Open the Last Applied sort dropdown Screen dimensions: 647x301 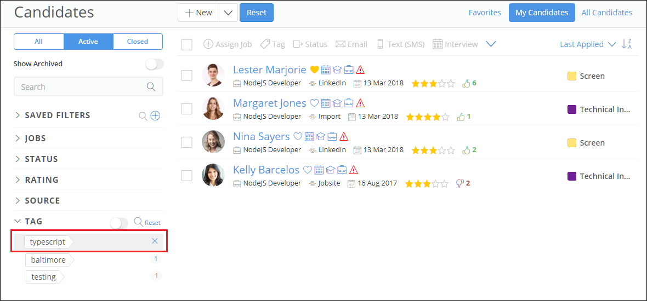[x=588, y=44]
